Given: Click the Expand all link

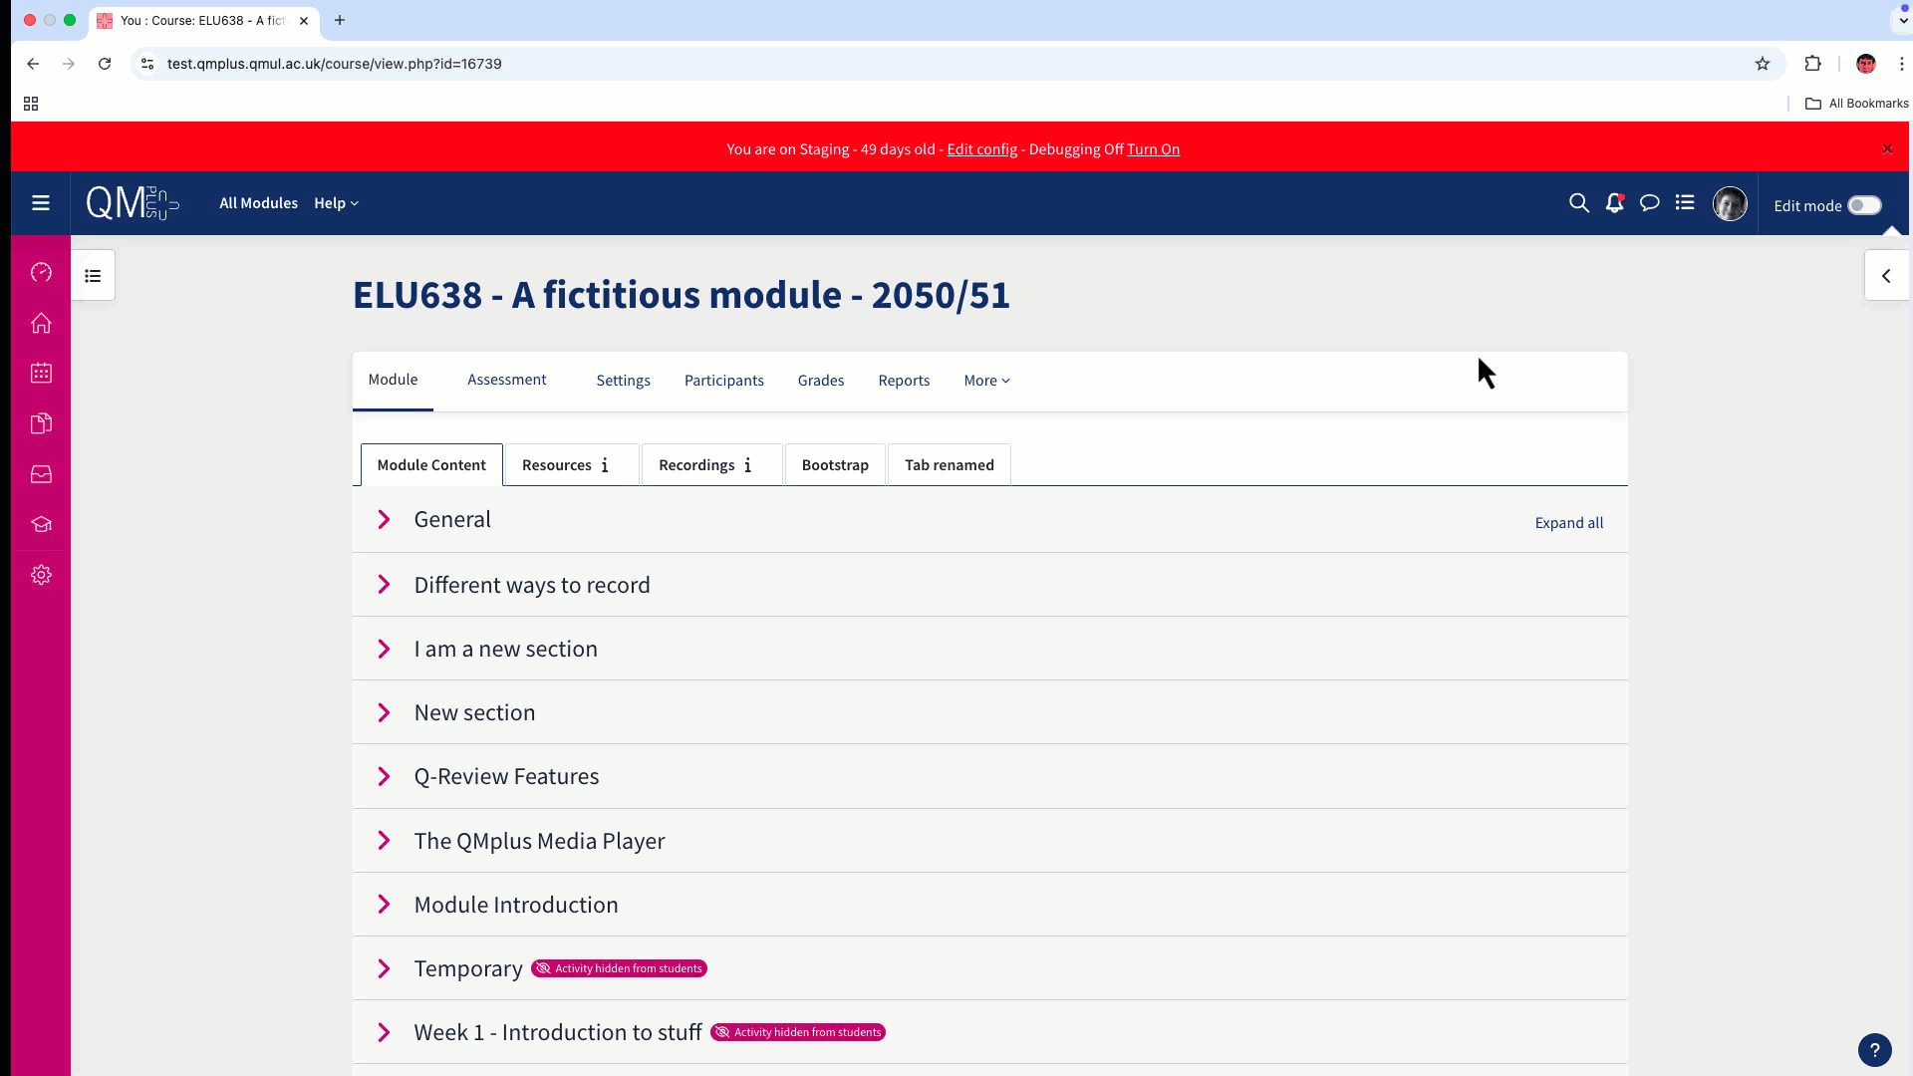Looking at the screenshot, I should point(1568,522).
